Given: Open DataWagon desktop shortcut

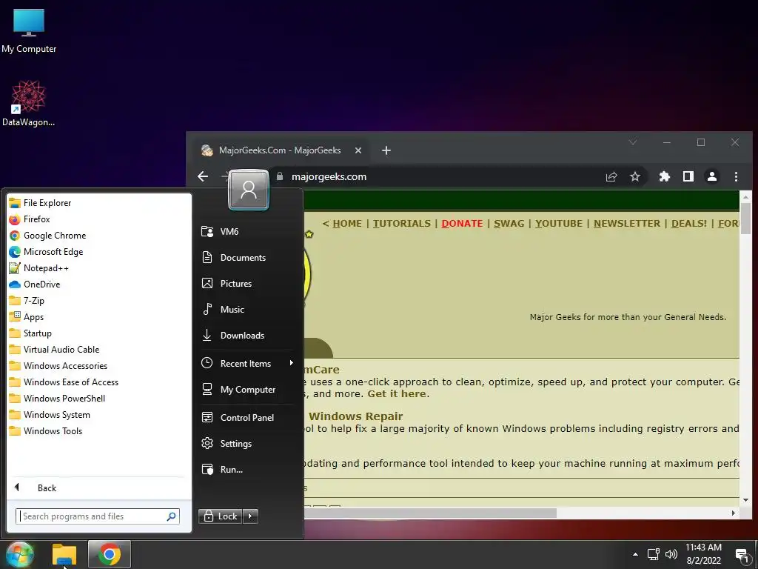Looking at the screenshot, I should click(29, 104).
